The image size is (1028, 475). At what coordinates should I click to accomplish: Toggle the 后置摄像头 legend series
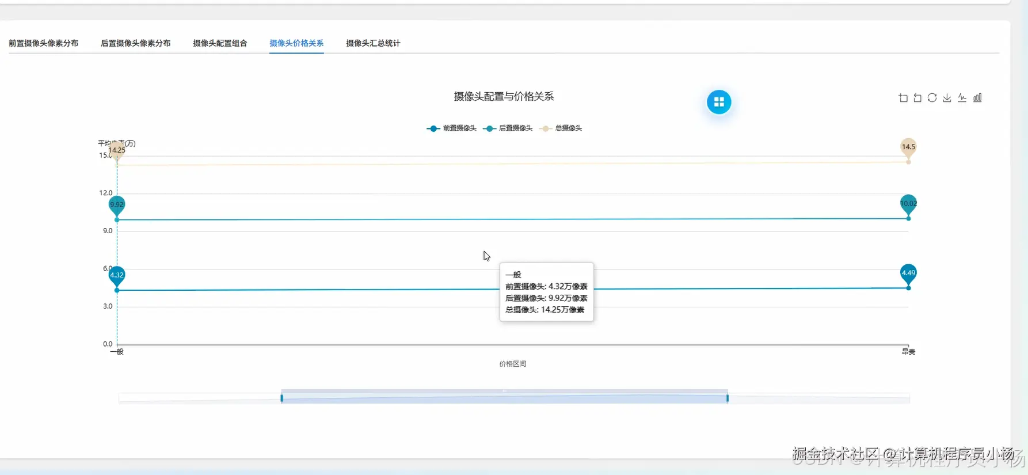tap(508, 128)
